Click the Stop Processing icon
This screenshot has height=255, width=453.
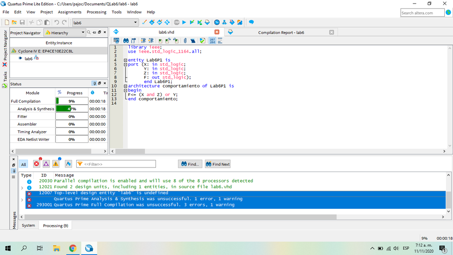[176, 22]
